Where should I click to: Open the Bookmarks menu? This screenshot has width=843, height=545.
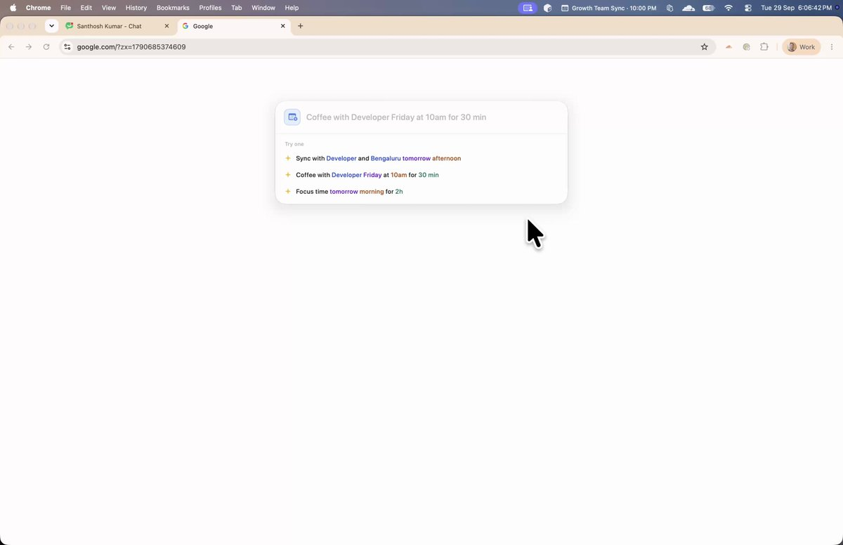173,8
